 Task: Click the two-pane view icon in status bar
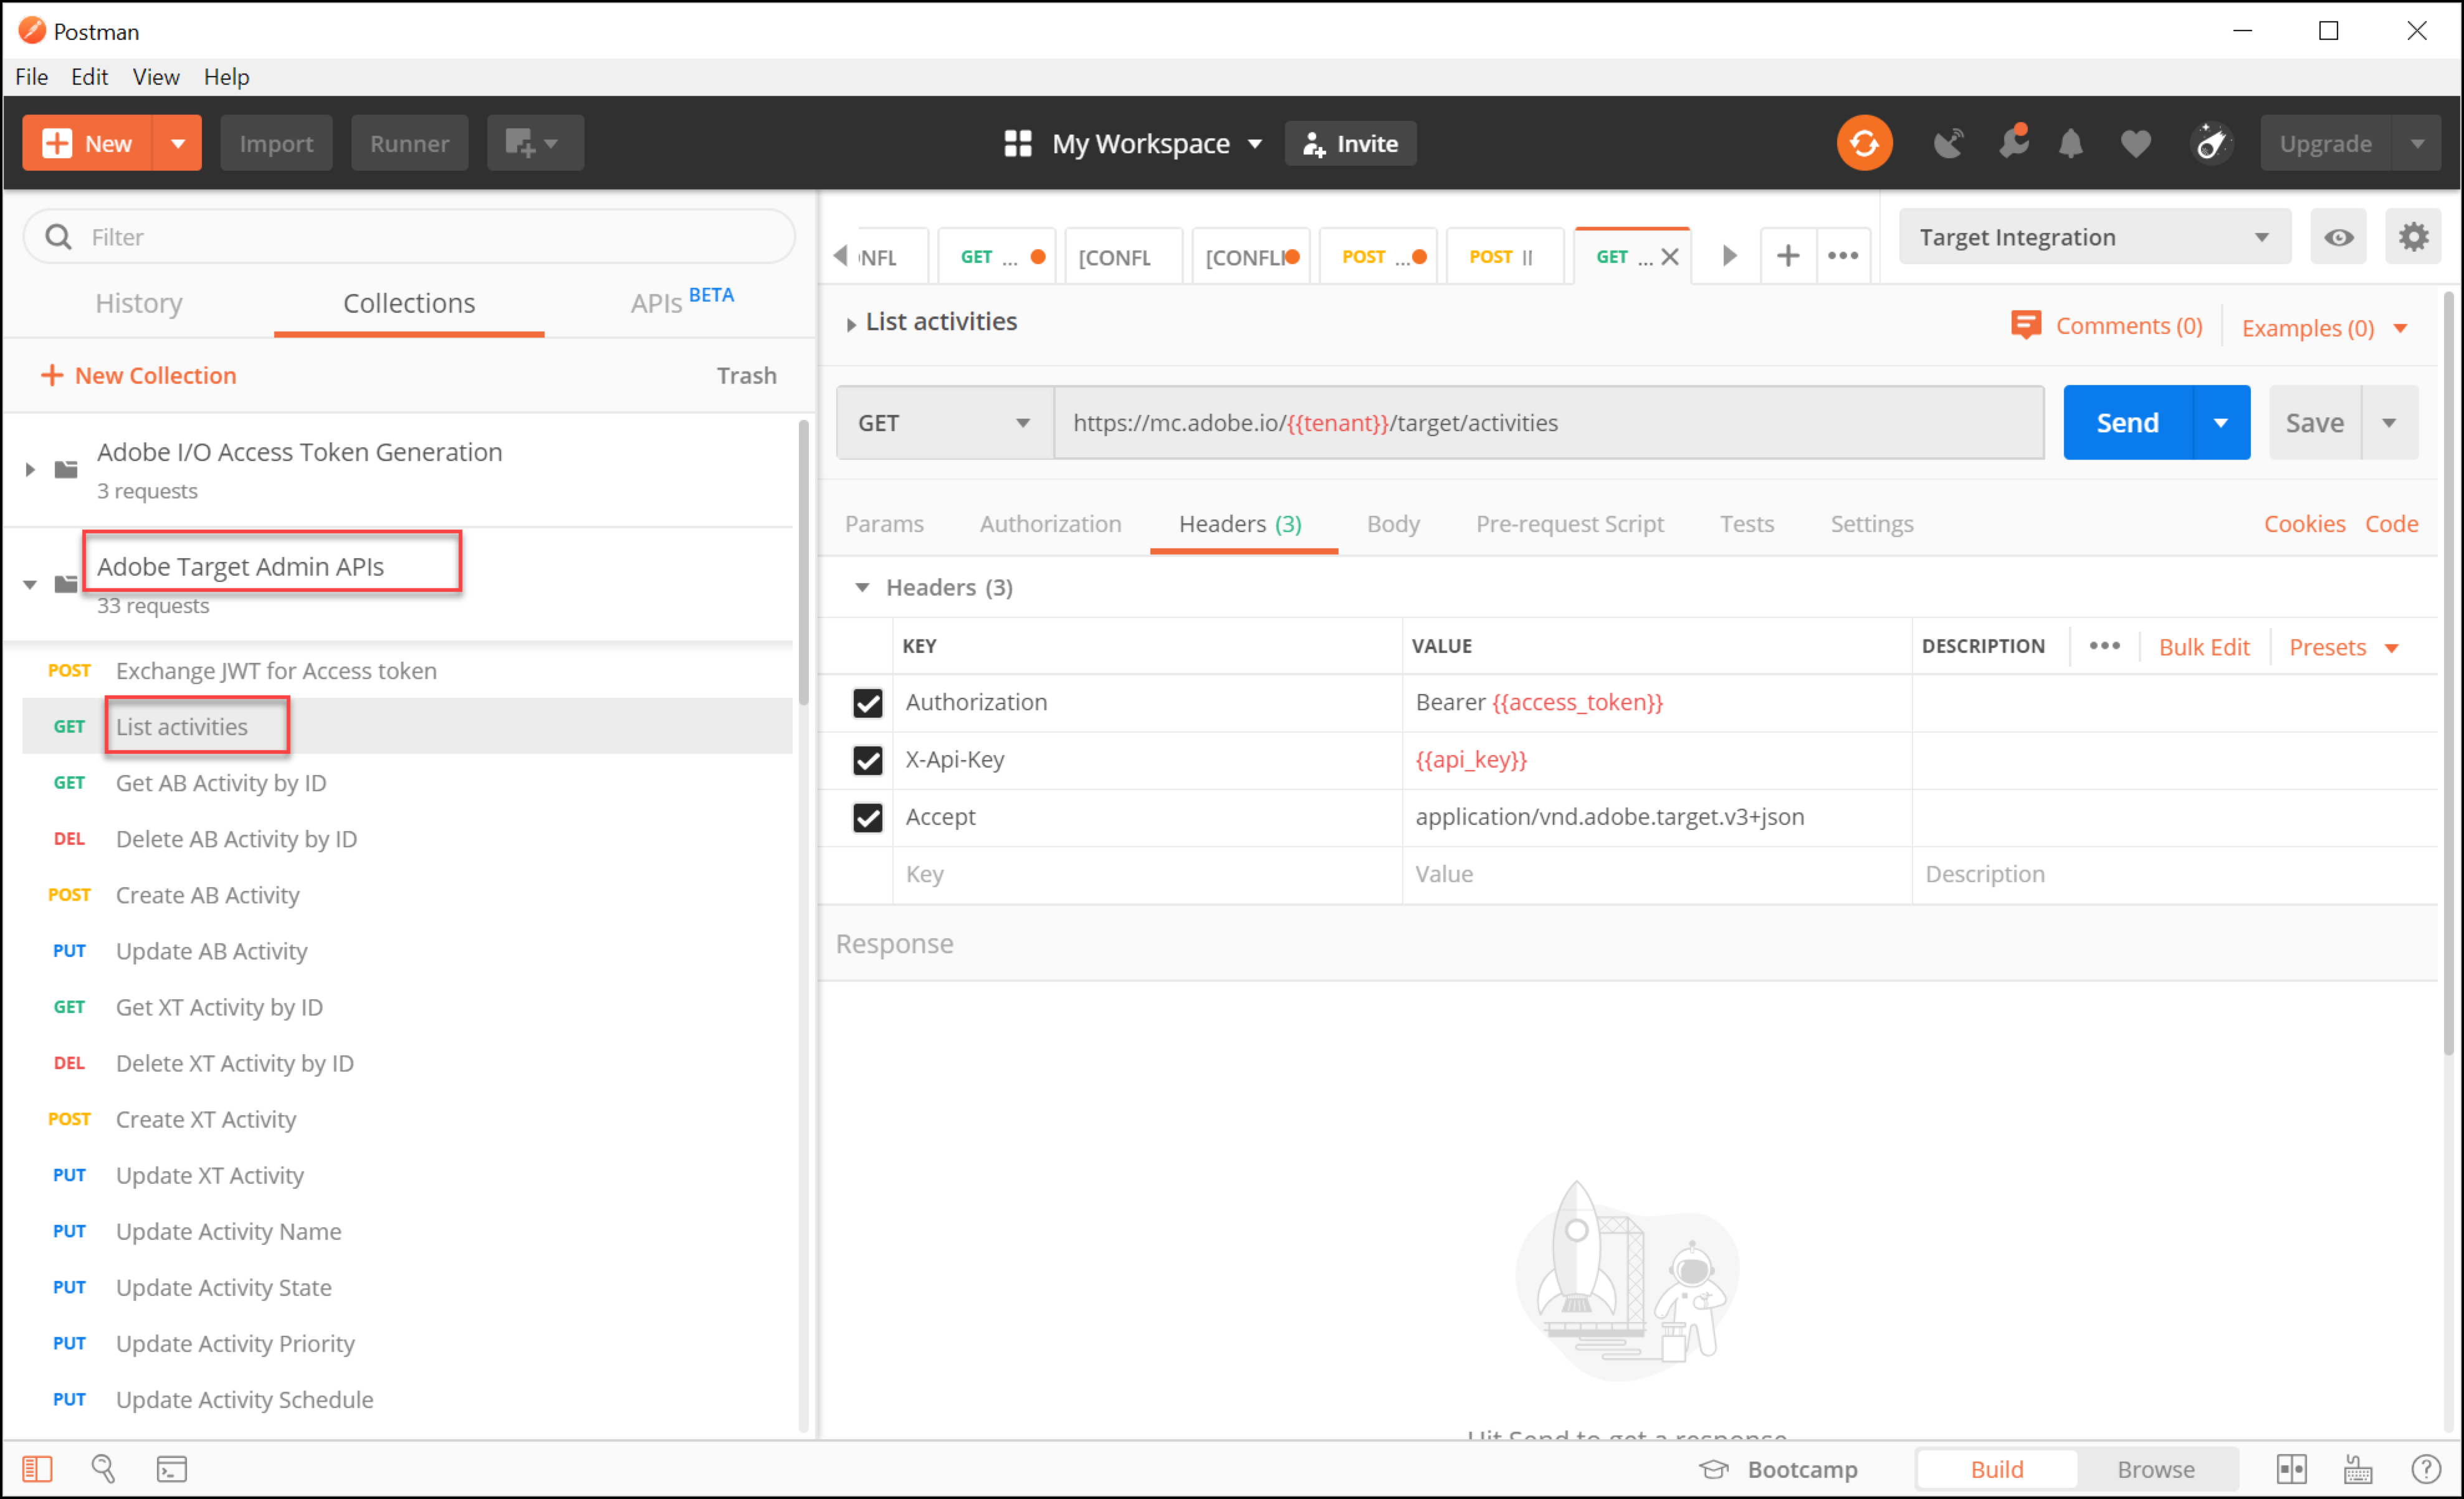click(x=2291, y=1469)
